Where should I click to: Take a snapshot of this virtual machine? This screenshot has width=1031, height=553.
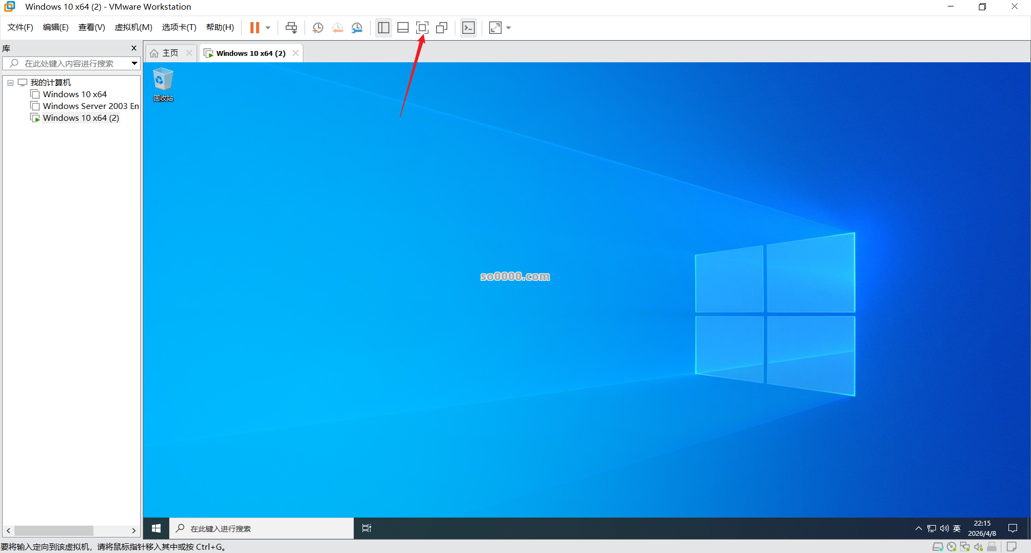tap(317, 27)
